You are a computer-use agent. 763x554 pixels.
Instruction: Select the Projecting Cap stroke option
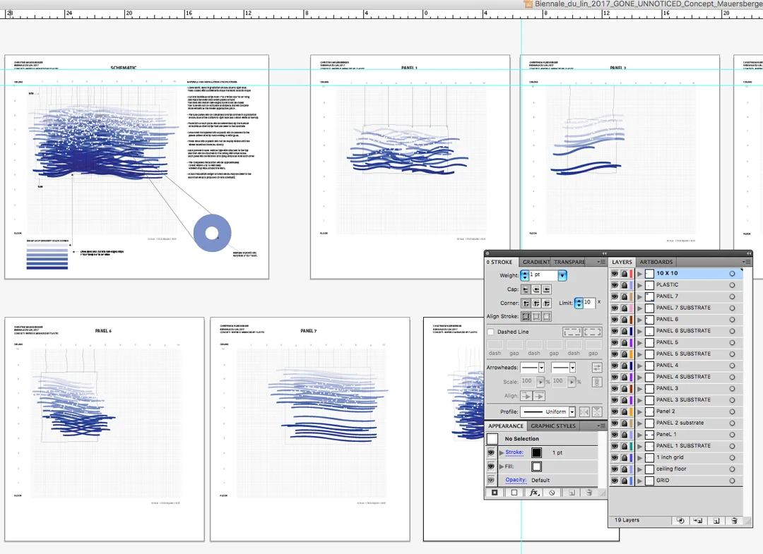pos(546,289)
